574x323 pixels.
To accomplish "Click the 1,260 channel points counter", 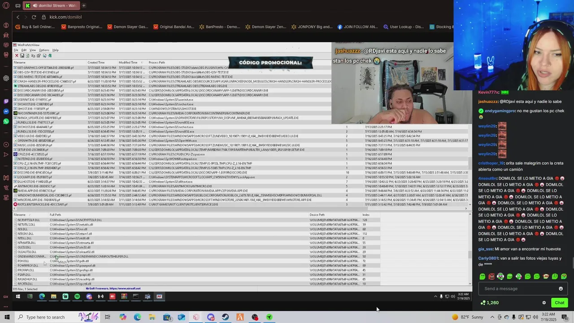I will [489, 303].
